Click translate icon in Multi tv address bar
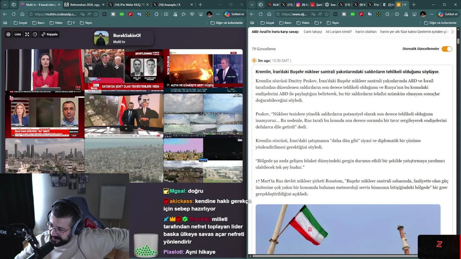Image resolution: width=461 pixels, height=259 pixels. click(x=82, y=14)
